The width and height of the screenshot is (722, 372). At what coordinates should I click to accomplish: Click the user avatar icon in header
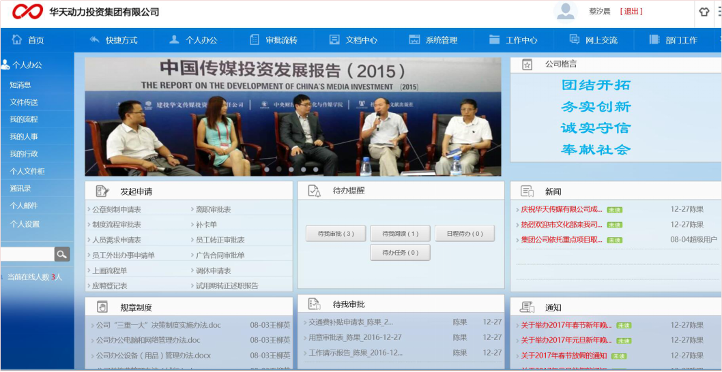tap(566, 12)
